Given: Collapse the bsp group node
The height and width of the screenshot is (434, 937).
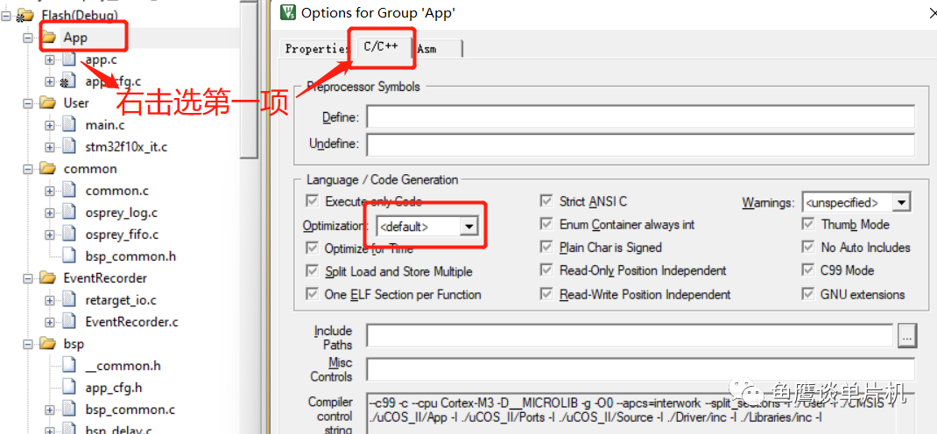Looking at the screenshot, I should [x=27, y=344].
